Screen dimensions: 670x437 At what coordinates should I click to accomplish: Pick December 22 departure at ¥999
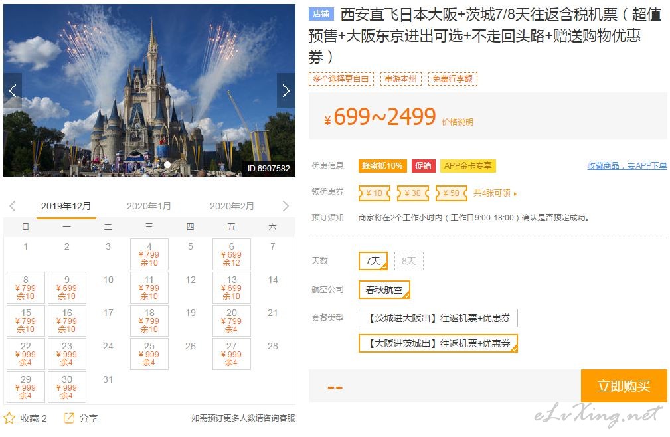click(26, 354)
